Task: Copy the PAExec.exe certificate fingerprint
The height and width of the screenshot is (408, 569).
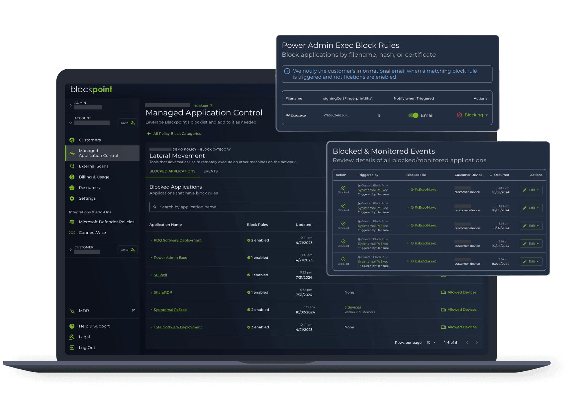Action: [379, 115]
